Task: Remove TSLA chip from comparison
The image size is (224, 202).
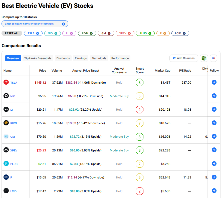Action: [38, 33]
